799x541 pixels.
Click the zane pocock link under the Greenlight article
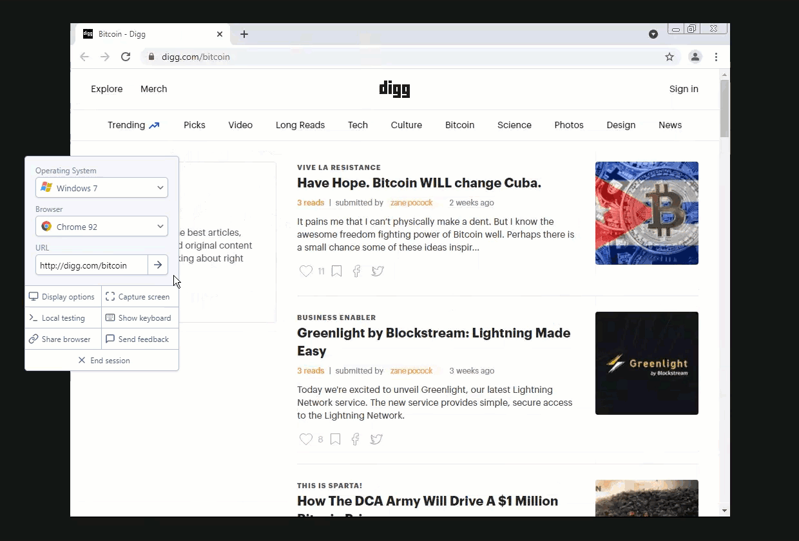[x=411, y=370]
